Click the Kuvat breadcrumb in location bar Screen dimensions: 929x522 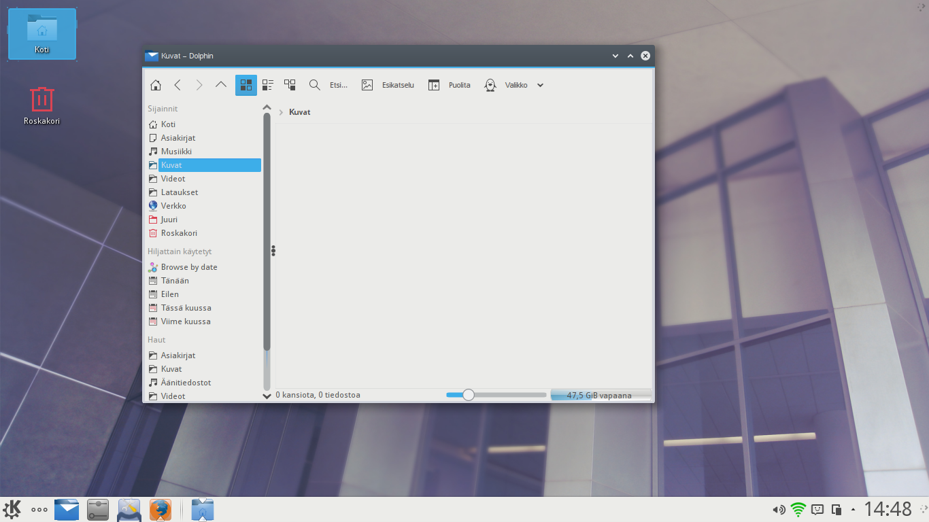pos(300,112)
